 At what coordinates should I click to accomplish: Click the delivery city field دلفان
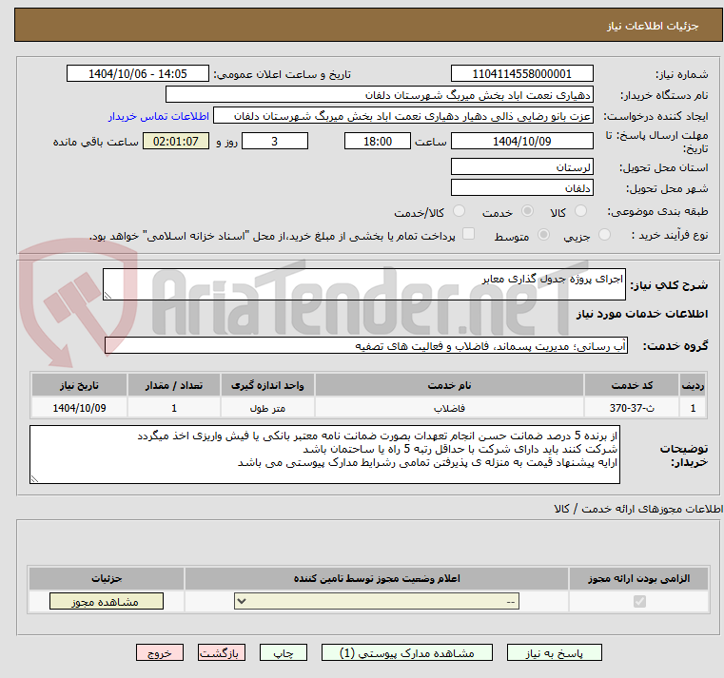point(521,188)
